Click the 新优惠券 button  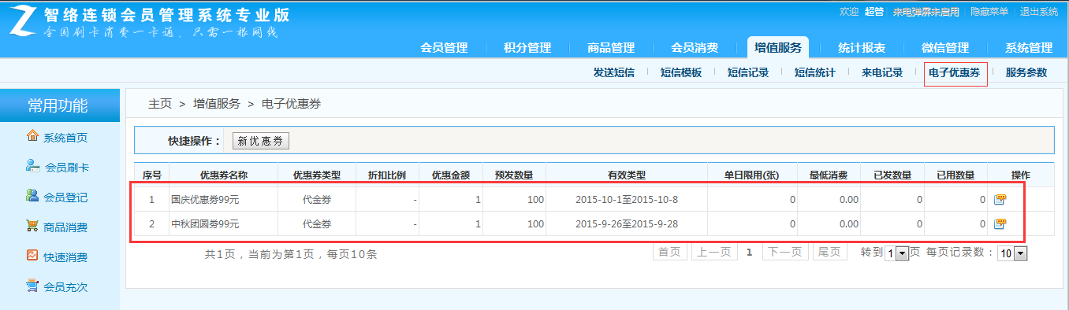262,141
